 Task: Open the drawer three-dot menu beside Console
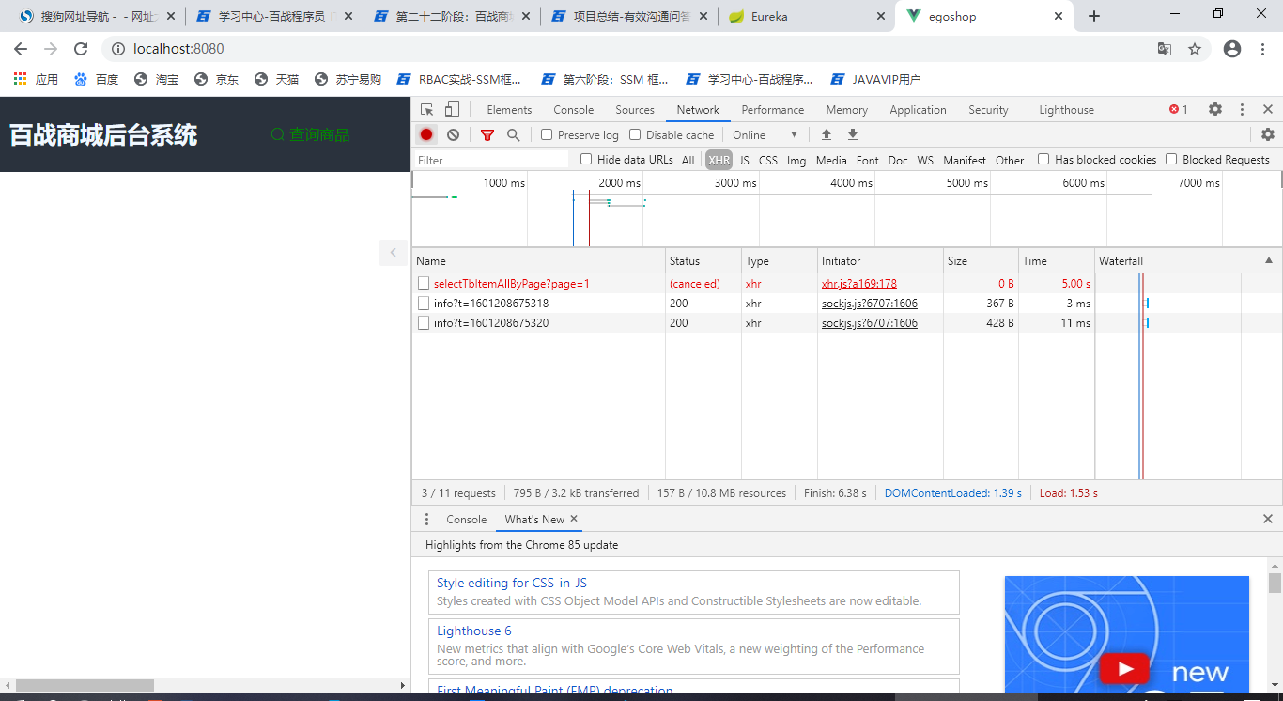click(426, 519)
